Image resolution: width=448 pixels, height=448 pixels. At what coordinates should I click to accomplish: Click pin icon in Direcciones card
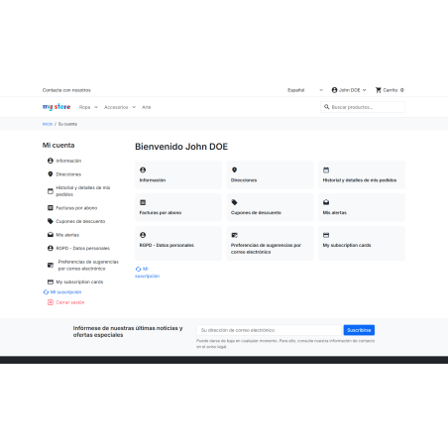234,169
